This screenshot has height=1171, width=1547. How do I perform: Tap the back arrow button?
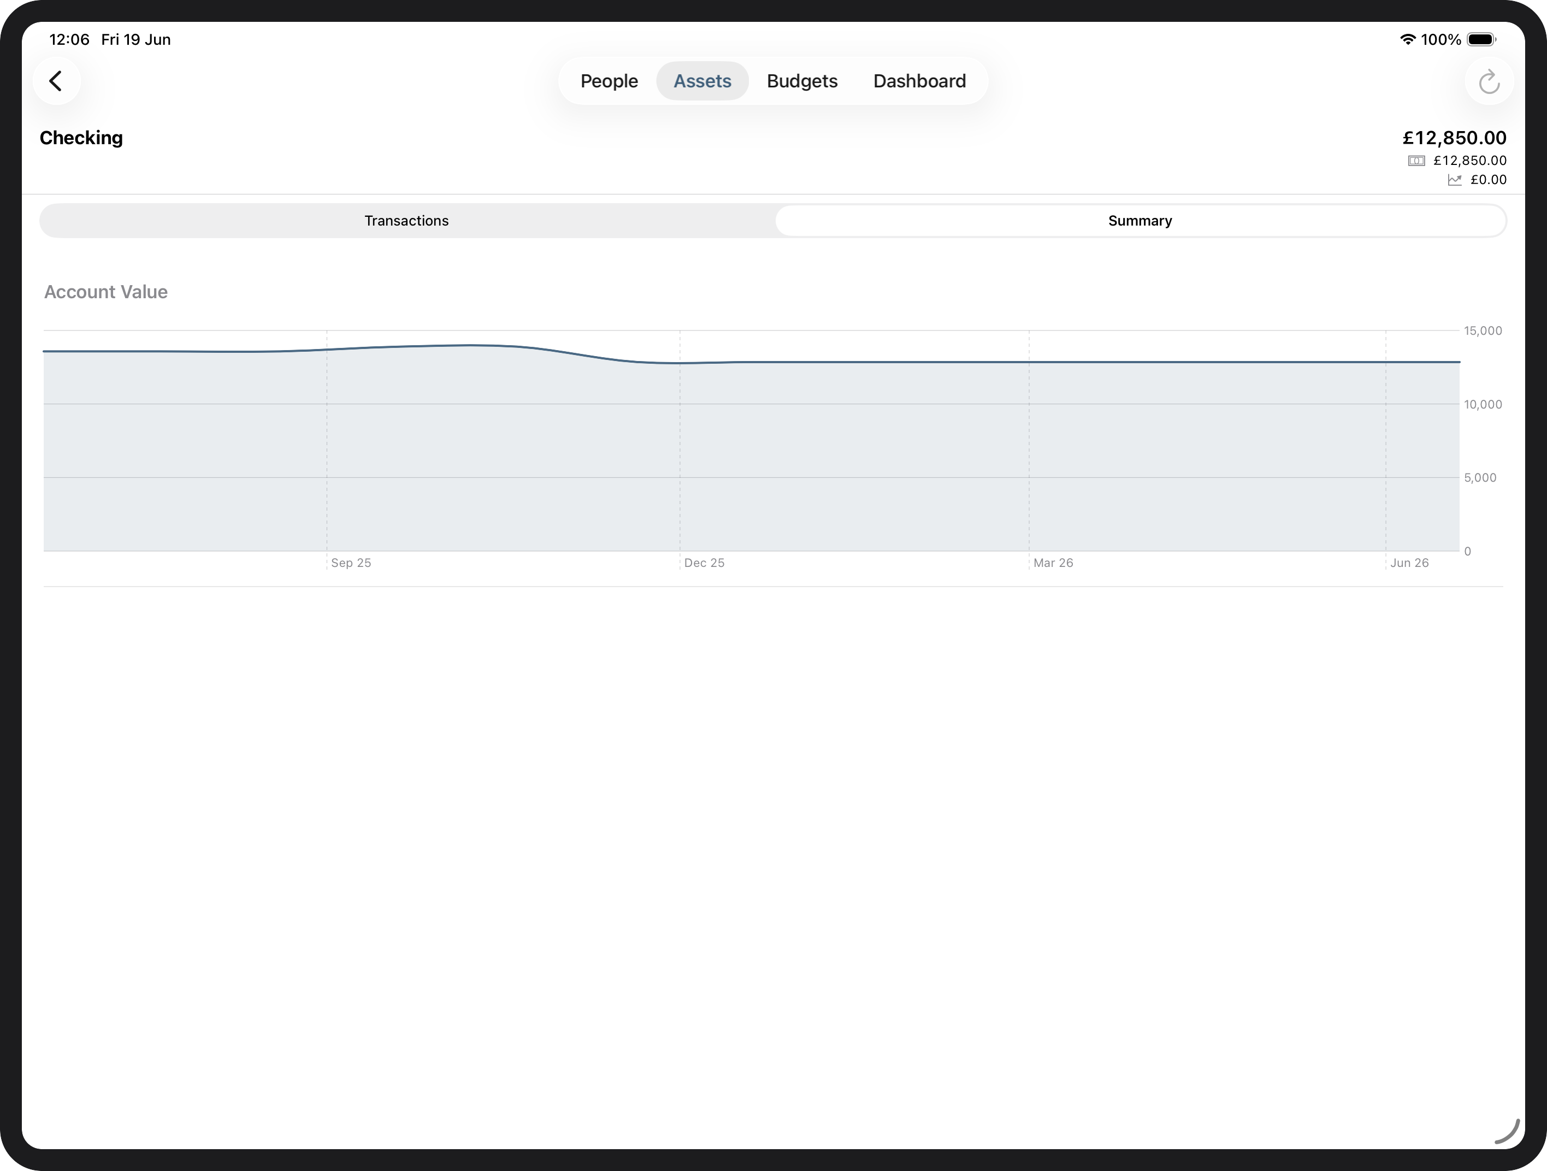click(57, 81)
